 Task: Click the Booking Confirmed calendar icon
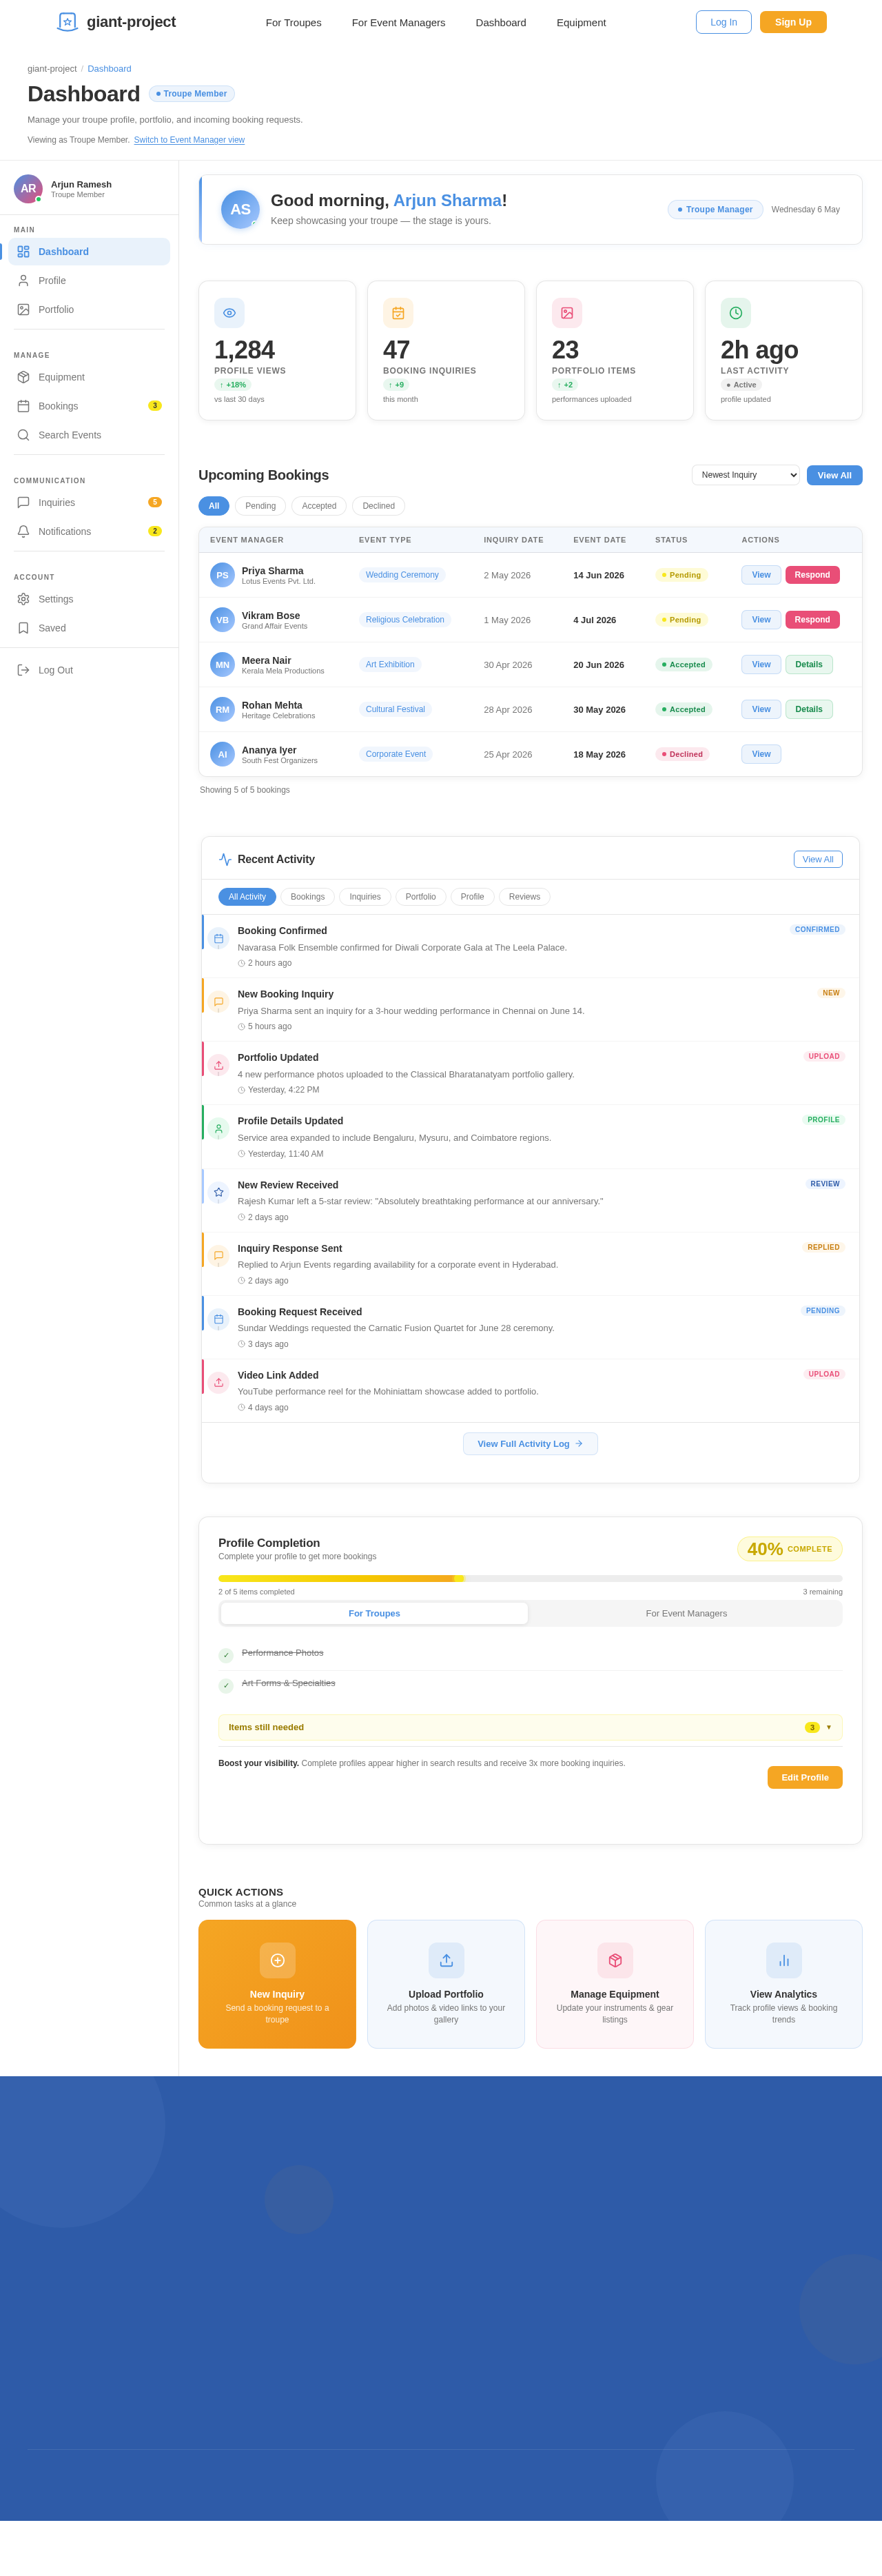(x=219, y=939)
